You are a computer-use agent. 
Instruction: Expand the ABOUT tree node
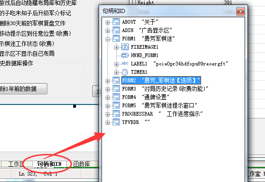point(107,22)
